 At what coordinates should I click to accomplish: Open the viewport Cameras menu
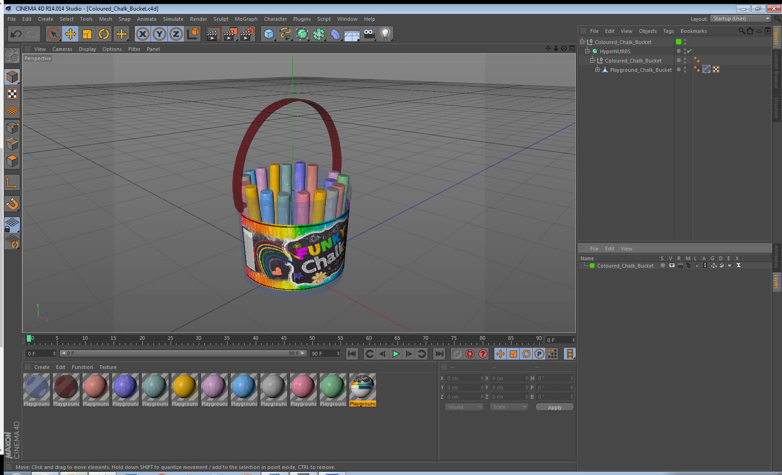tap(62, 49)
